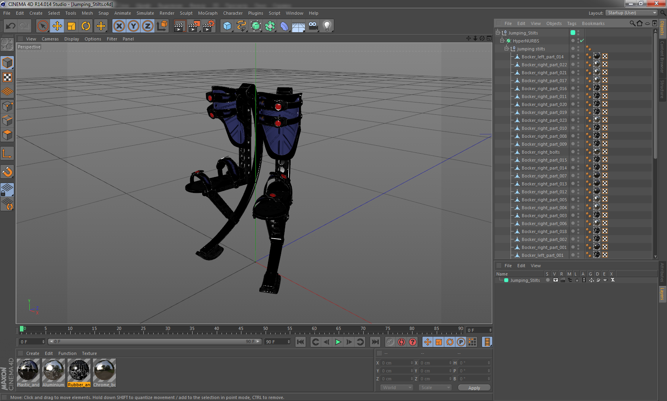Open the material manager Create menu

click(33, 353)
